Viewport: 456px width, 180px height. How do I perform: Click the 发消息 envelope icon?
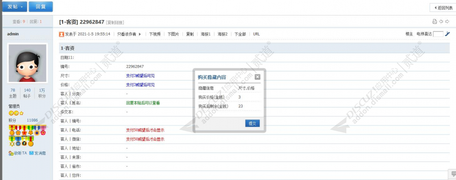(x=32, y=153)
